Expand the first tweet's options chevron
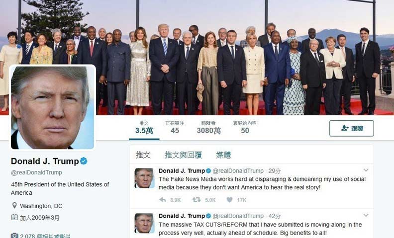The image size is (394, 238). (366, 170)
